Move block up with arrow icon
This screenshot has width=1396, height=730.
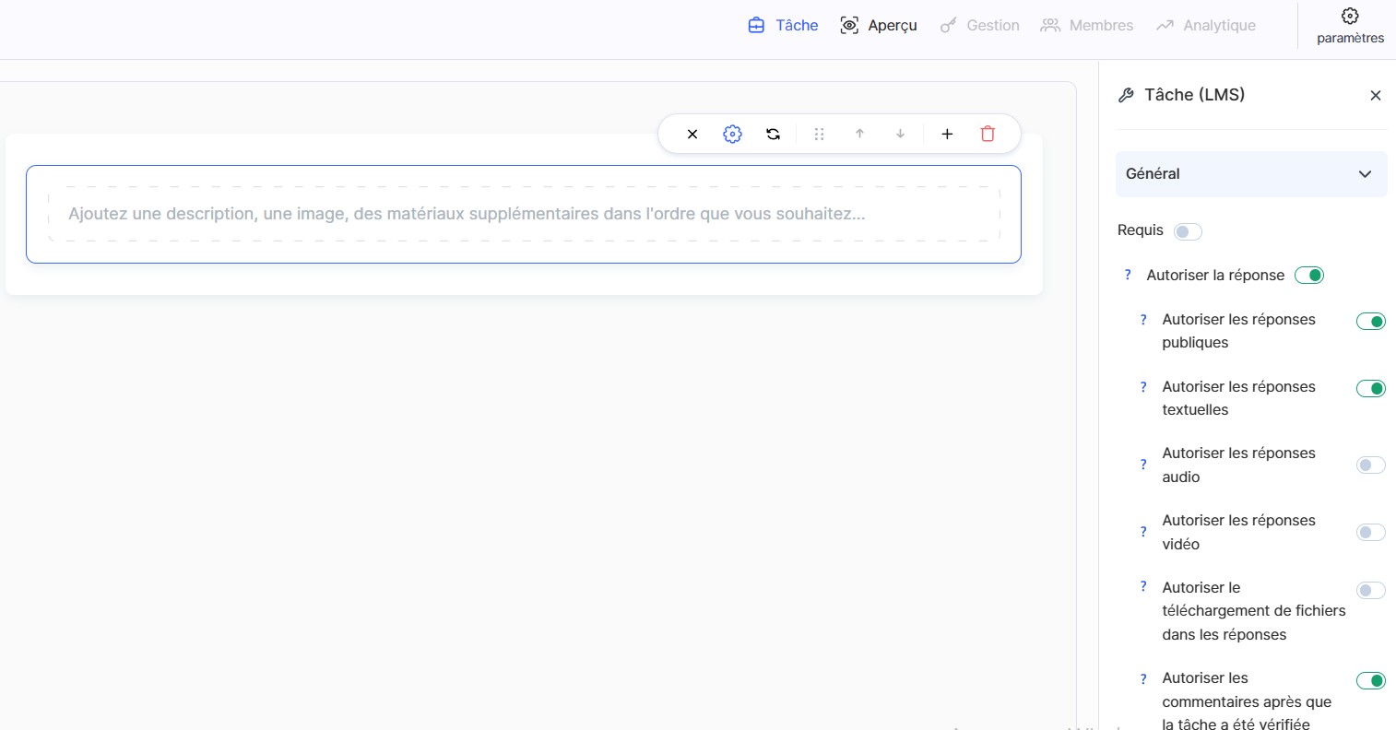[x=859, y=134]
